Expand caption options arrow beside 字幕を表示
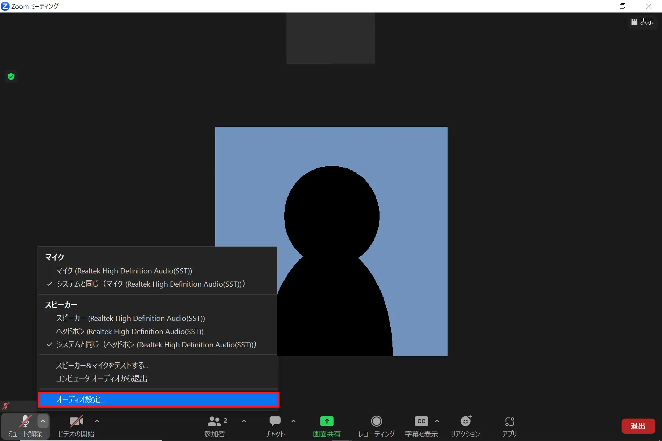 pyautogui.click(x=437, y=421)
